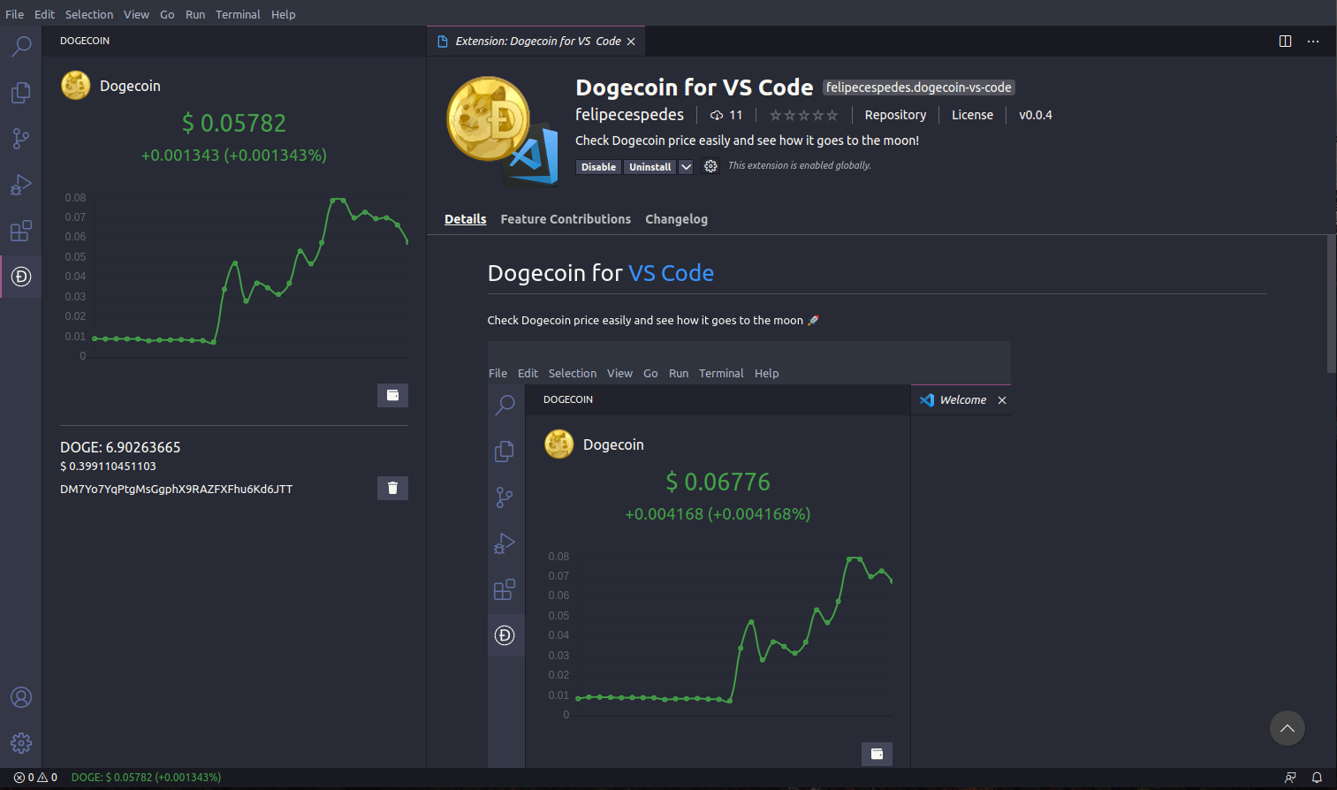Open the Source Control view
The height and width of the screenshot is (790, 1337).
click(21, 138)
